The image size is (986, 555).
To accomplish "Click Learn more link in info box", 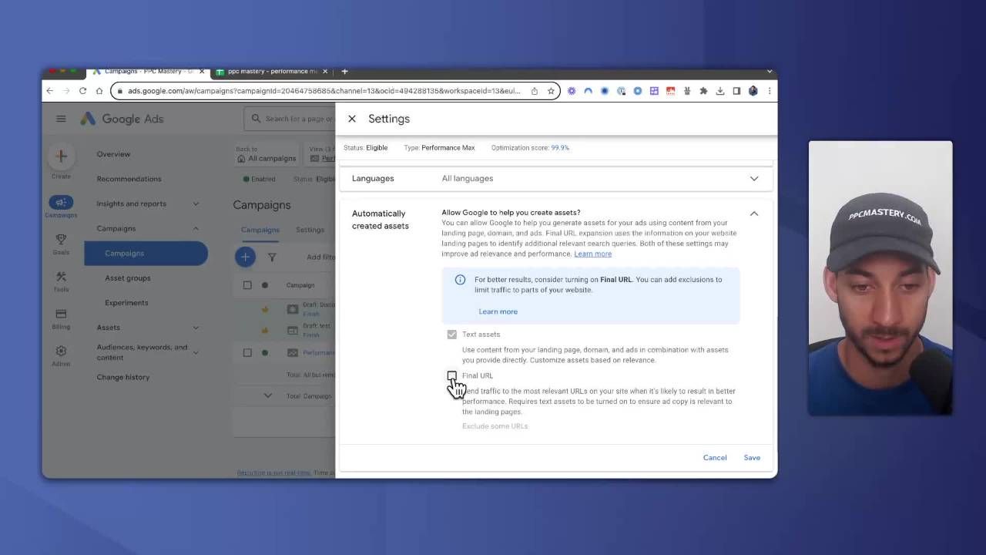I will click(x=498, y=311).
